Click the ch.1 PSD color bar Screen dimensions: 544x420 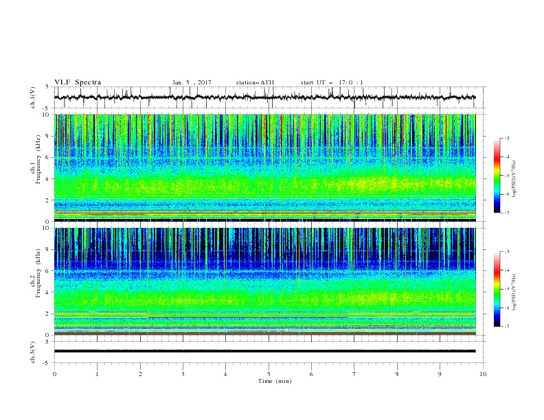(497, 176)
